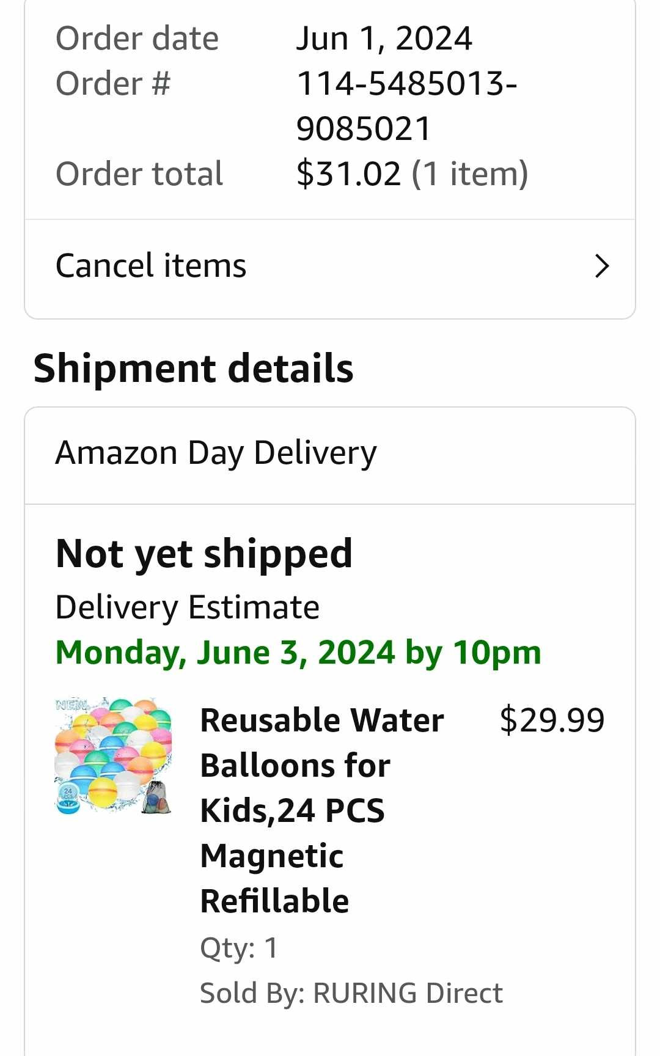Viewport: 660px width, 1056px height.
Task: Open the Cancel items option
Action: click(151, 266)
